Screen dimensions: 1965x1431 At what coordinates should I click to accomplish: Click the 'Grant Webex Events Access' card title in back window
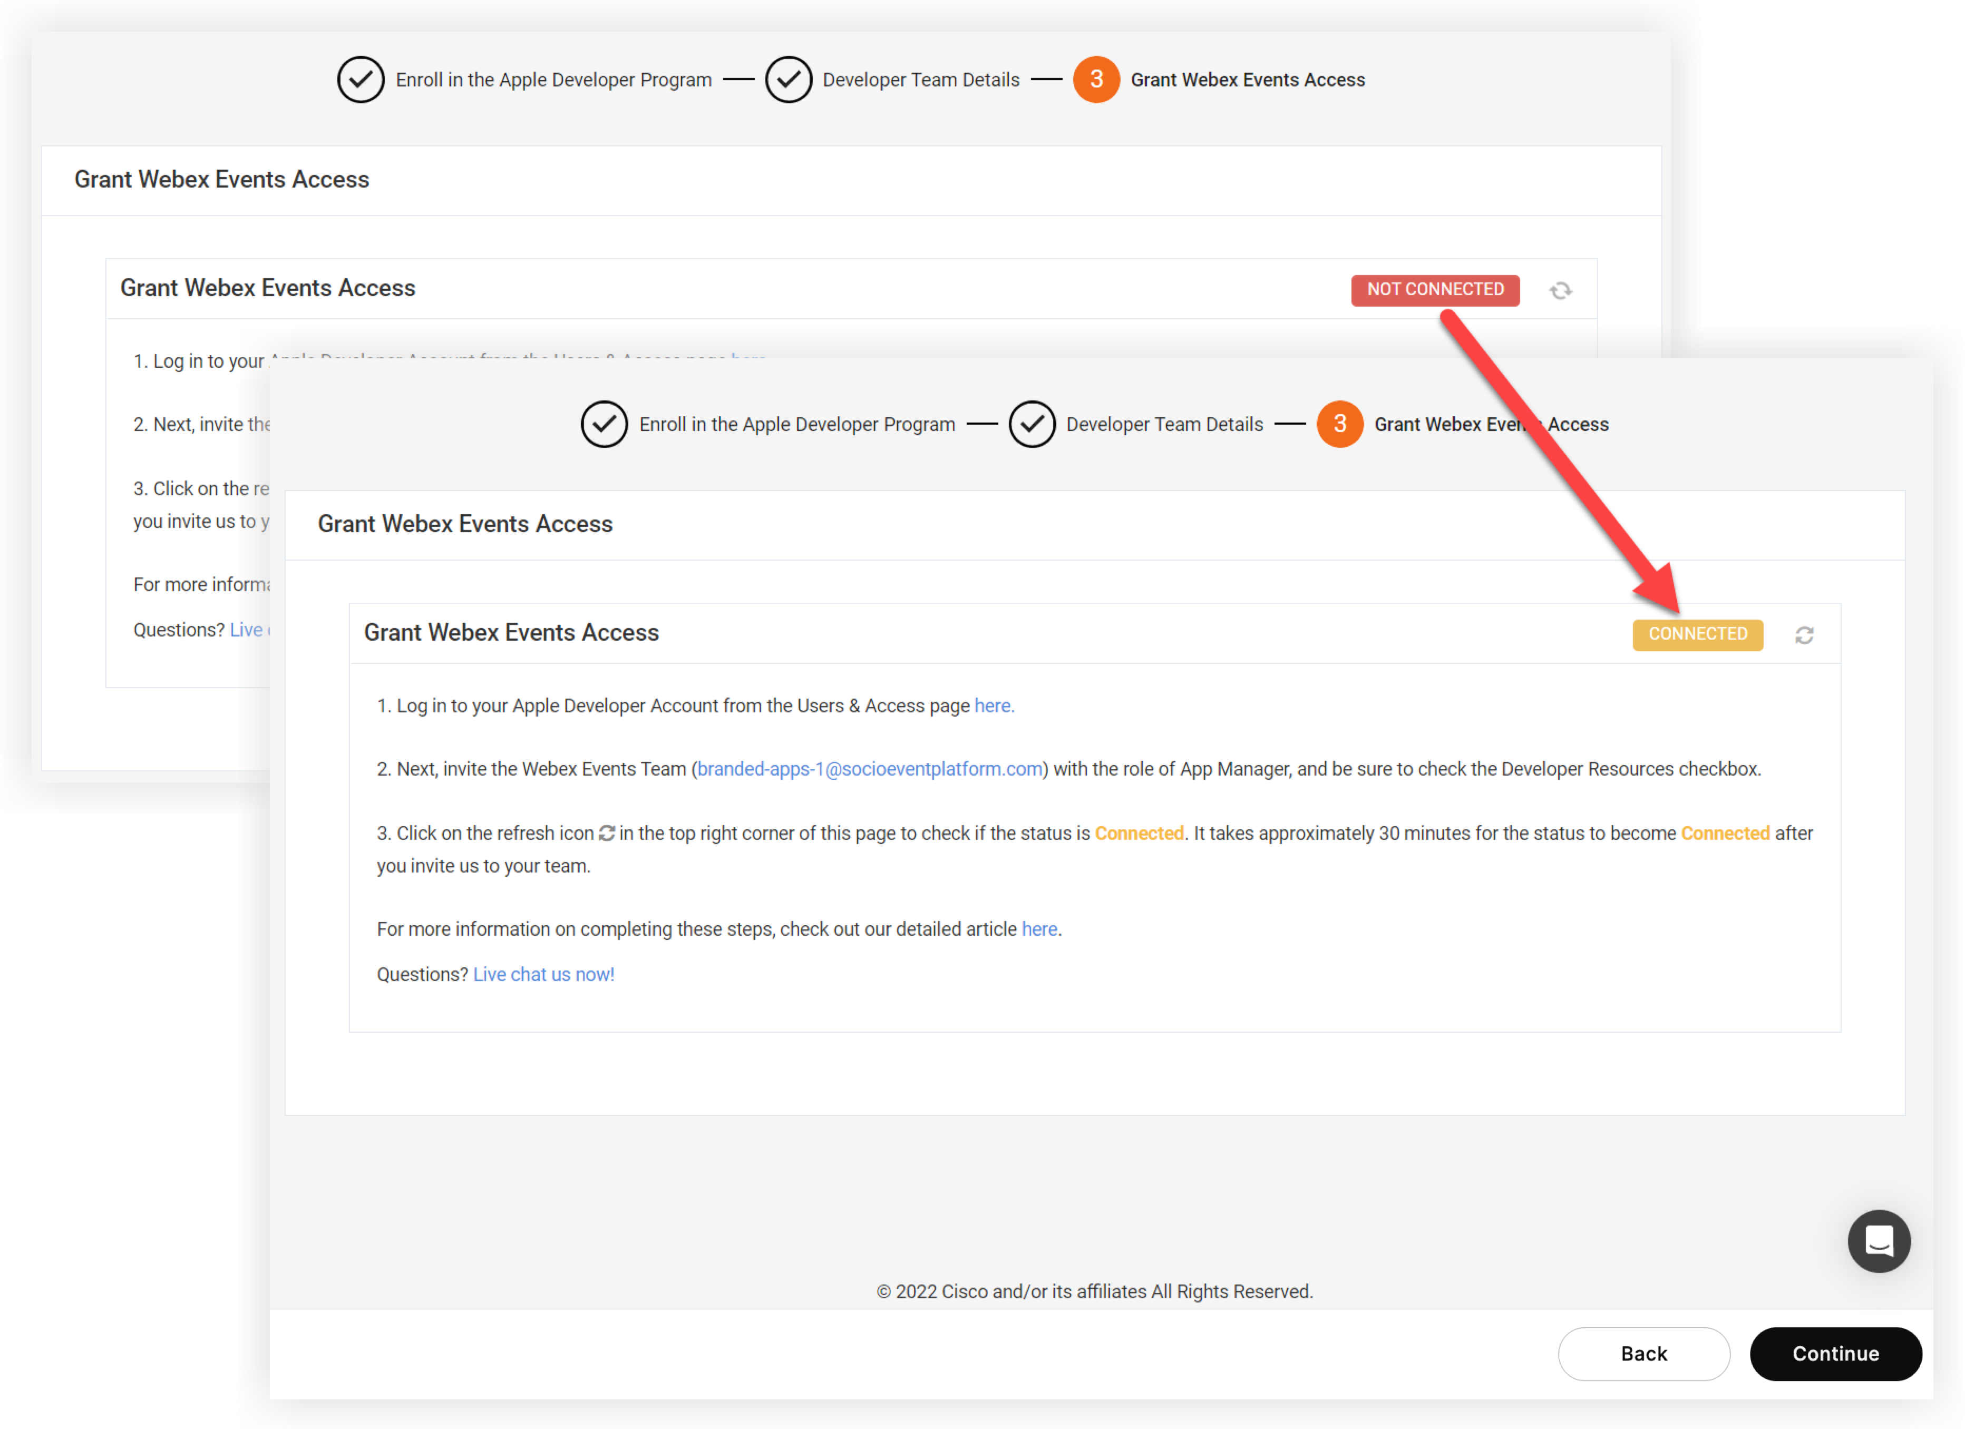(x=268, y=288)
